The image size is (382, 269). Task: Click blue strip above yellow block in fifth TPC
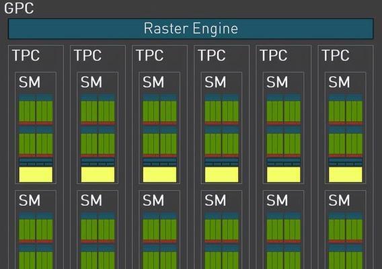point(284,162)
